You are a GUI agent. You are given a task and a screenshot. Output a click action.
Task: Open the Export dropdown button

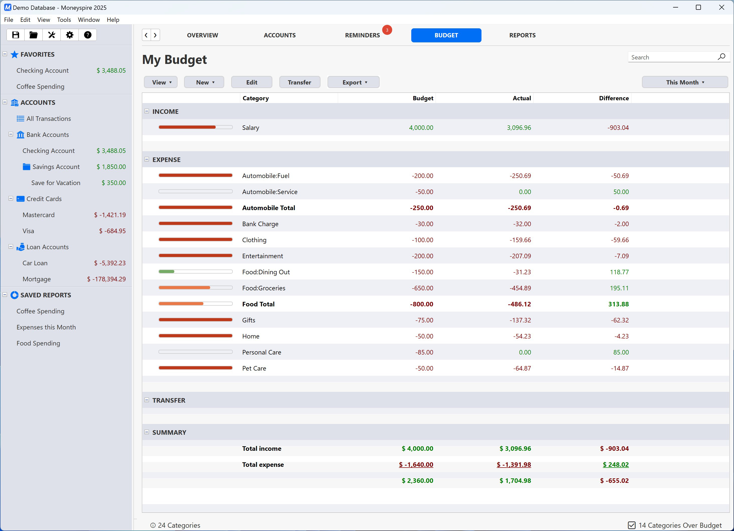pyautogui.click(x=353, y=82)
